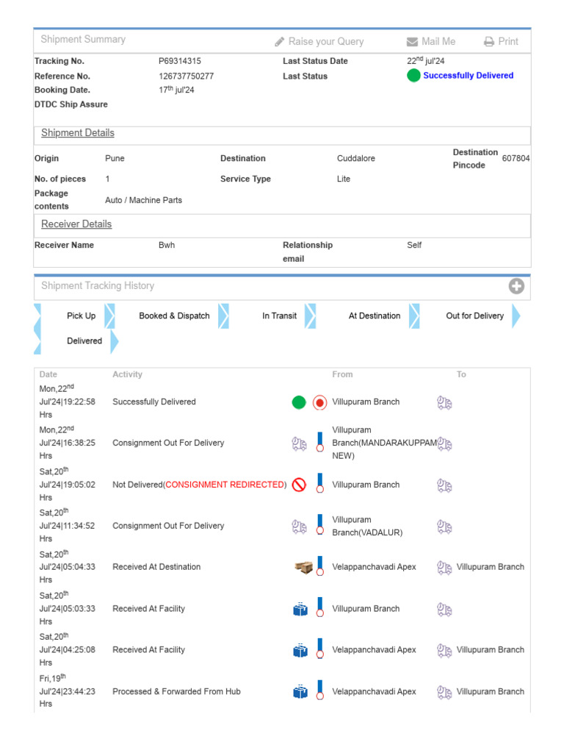Click the Mail Me envelope icon
The image size is (564, 753).
point(412,42)
